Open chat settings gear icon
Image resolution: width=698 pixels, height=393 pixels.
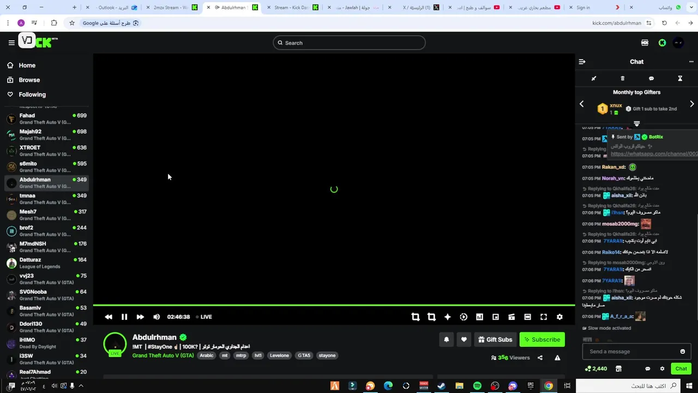tap(662, 368)
